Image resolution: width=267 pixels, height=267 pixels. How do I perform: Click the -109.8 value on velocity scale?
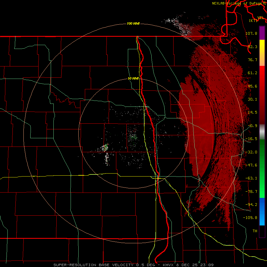[x=250, y=218]
